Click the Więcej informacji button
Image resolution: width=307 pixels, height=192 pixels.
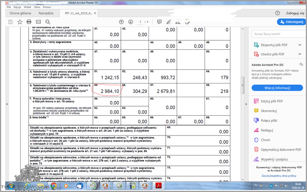pos(277,88)
